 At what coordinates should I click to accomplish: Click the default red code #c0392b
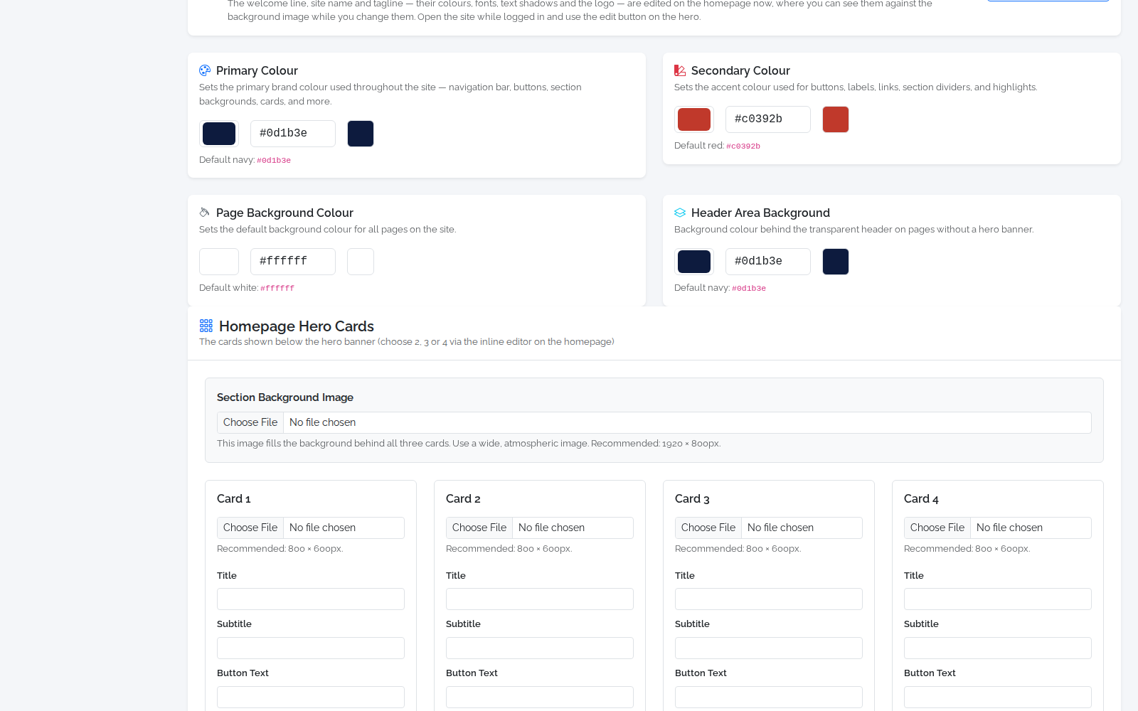(743, 146)
